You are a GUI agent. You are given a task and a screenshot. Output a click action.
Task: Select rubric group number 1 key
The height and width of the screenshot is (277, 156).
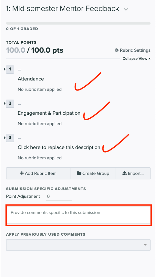[x=10, y=69]
